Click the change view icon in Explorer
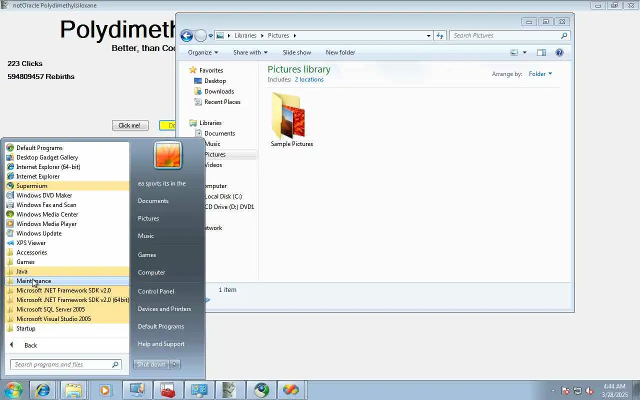The width and height of the screenshot is (640, 400). (x=514, y=52)
